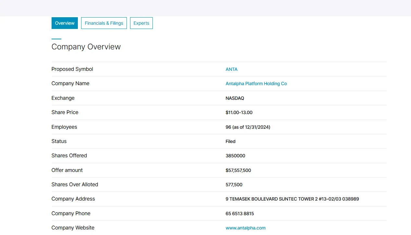Open the Financials & Filings tab

[104, 23]
